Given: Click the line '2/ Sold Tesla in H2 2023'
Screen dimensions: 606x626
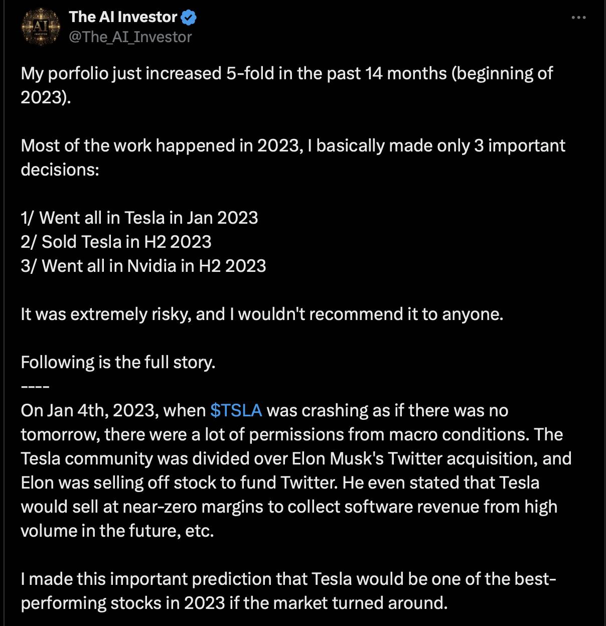Looking at the screenshot, I should pos(116,242).
